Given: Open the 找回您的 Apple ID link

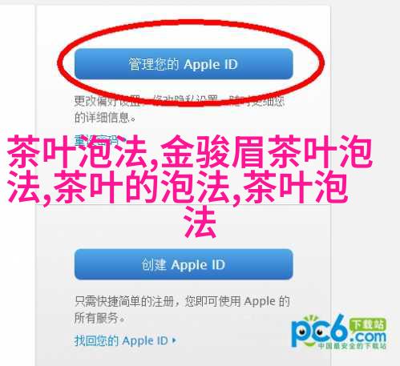Looking at the screenshot, I should (x=121, y=341).
